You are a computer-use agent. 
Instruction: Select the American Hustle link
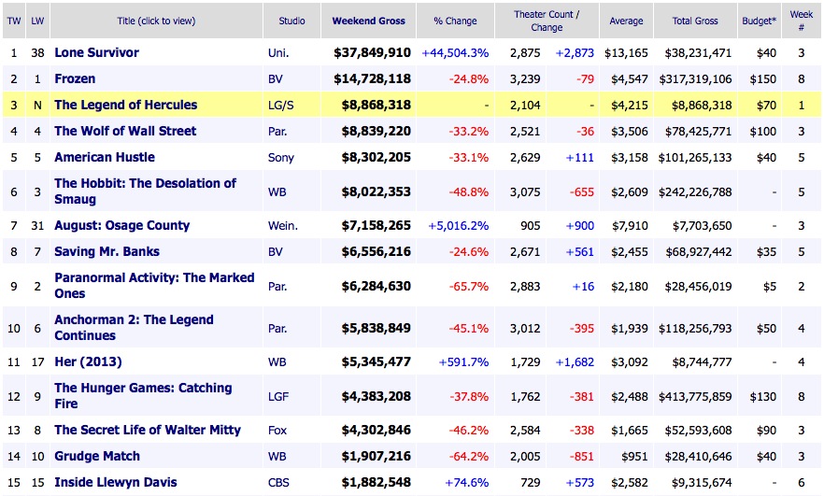click(x=105, y=157)
